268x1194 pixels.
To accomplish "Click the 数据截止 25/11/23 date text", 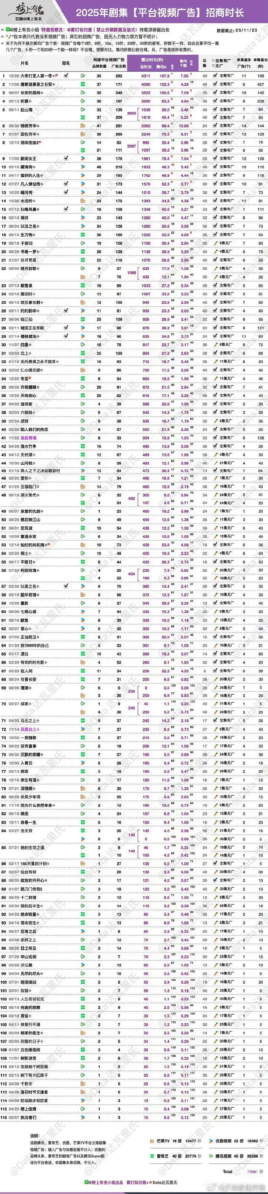I will [236, 30].
